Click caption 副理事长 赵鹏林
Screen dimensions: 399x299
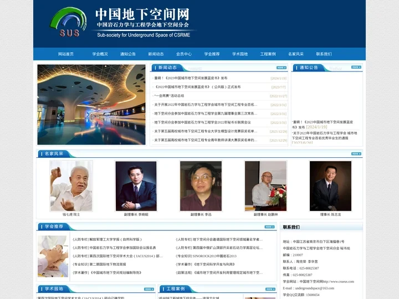click(x=265, y=215)
